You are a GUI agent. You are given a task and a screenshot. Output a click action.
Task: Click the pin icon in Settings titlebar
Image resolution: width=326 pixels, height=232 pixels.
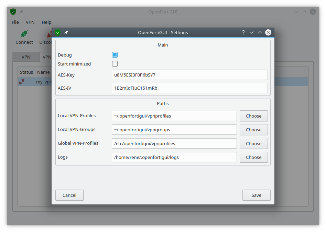pyautogui.click(x=66, y=32)
